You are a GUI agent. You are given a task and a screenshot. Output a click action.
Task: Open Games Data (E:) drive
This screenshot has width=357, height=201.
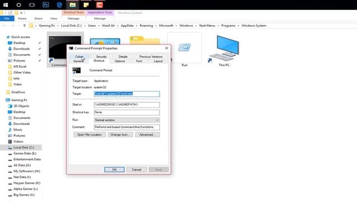point(25,154)
